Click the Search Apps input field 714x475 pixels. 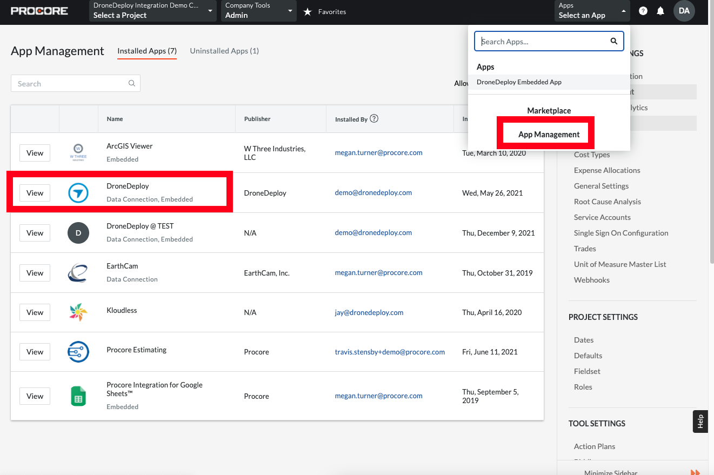pos(549,41)
